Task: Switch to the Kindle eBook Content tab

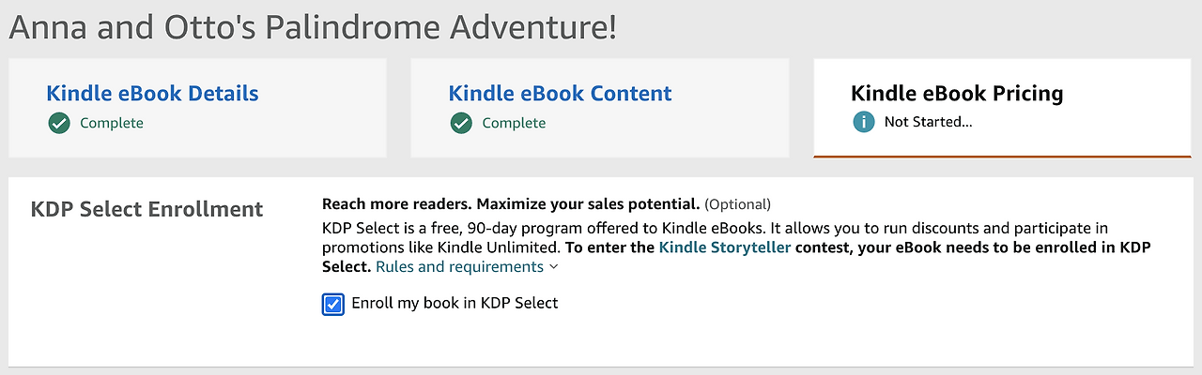Action: click(560, 94)
